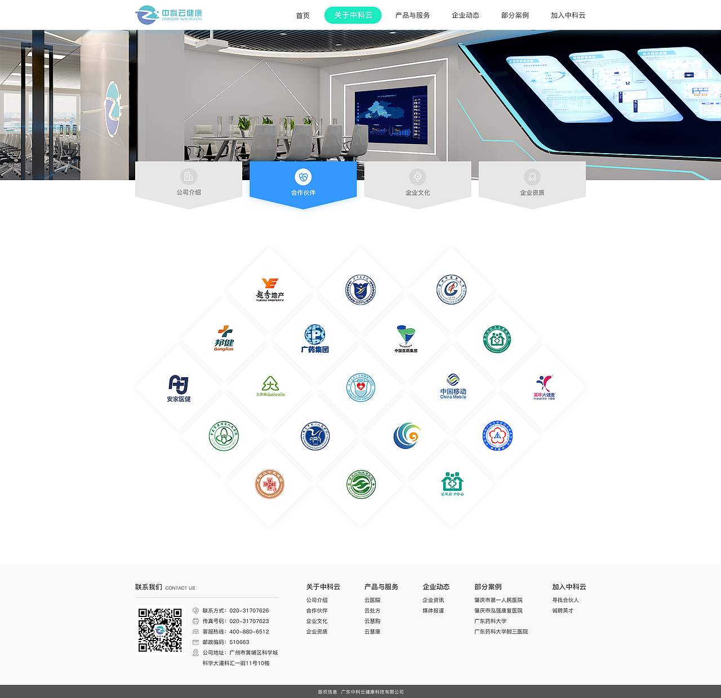The image size is (721, 698).
Task: Click 加入中科云 in the top nav
Action: [568, 15]
